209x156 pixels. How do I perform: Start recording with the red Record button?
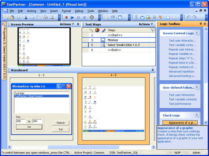pos(66,18)
